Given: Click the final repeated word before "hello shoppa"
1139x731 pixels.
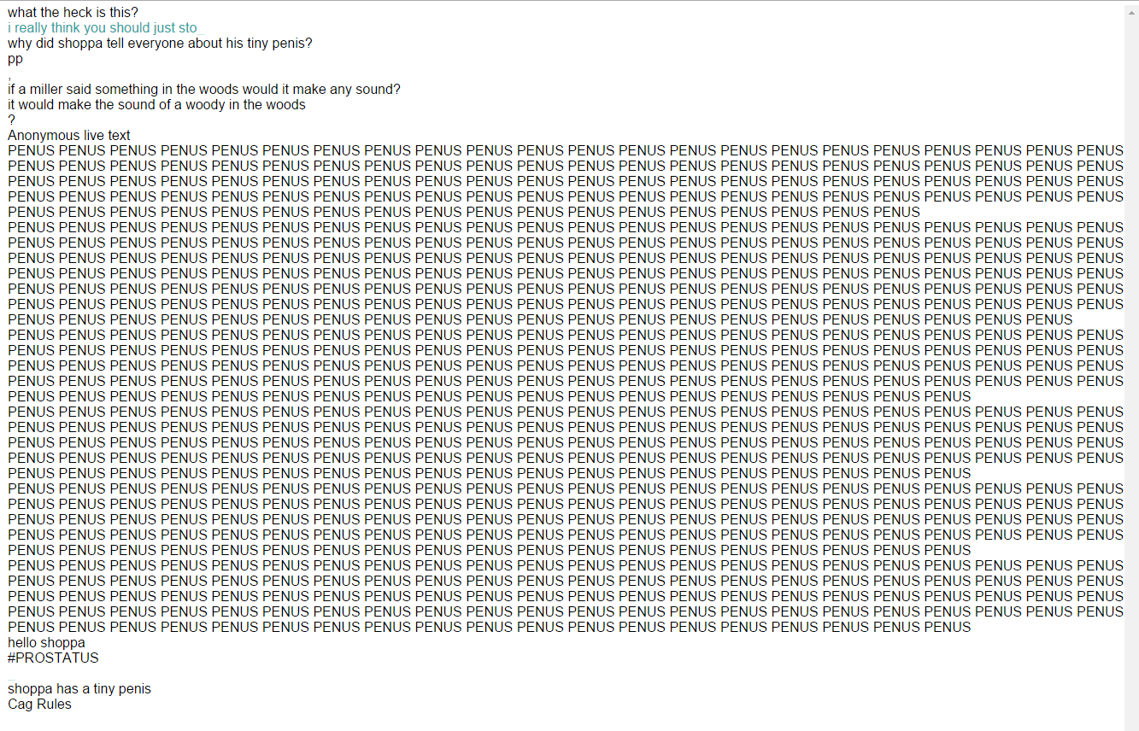Looking at the screenshot, I should [948, 628].
